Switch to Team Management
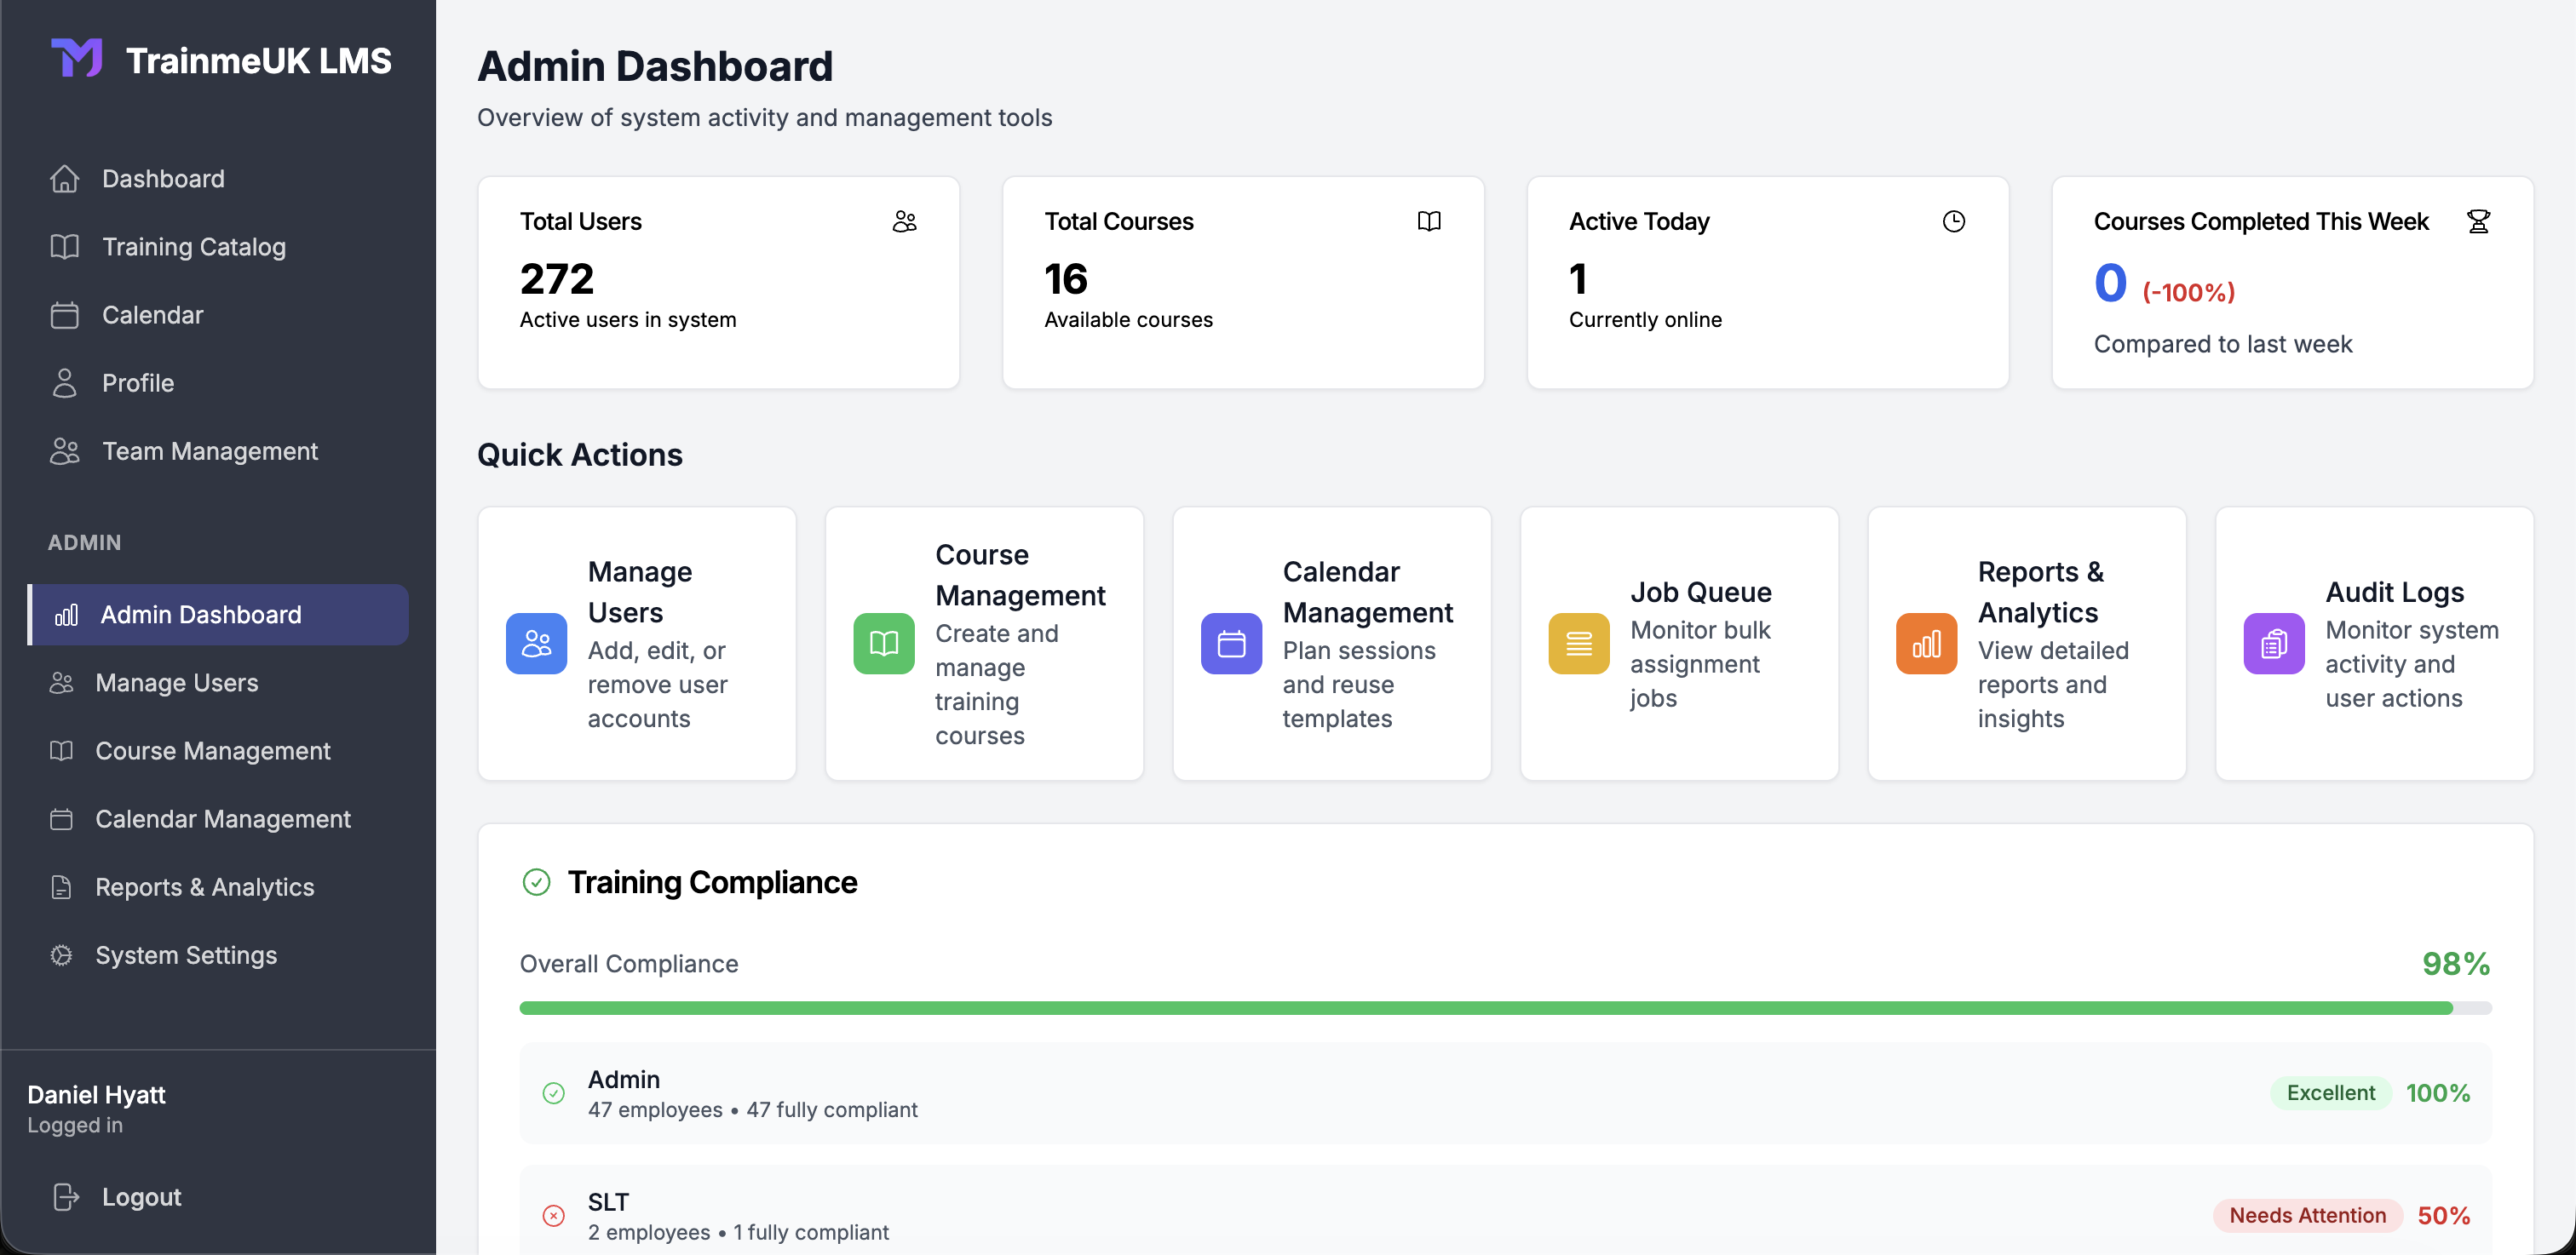 pyautogui.click(x=209, y=450)
